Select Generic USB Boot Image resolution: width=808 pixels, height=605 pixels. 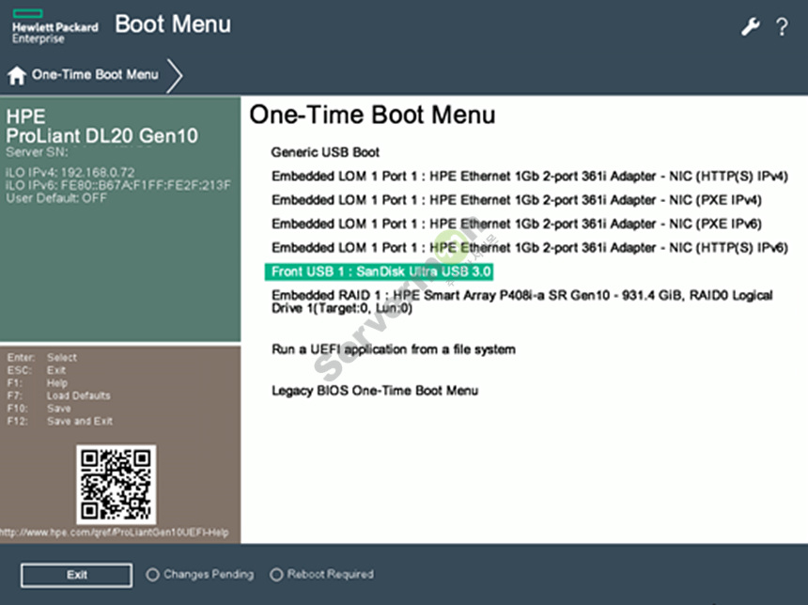click(325, 152)
